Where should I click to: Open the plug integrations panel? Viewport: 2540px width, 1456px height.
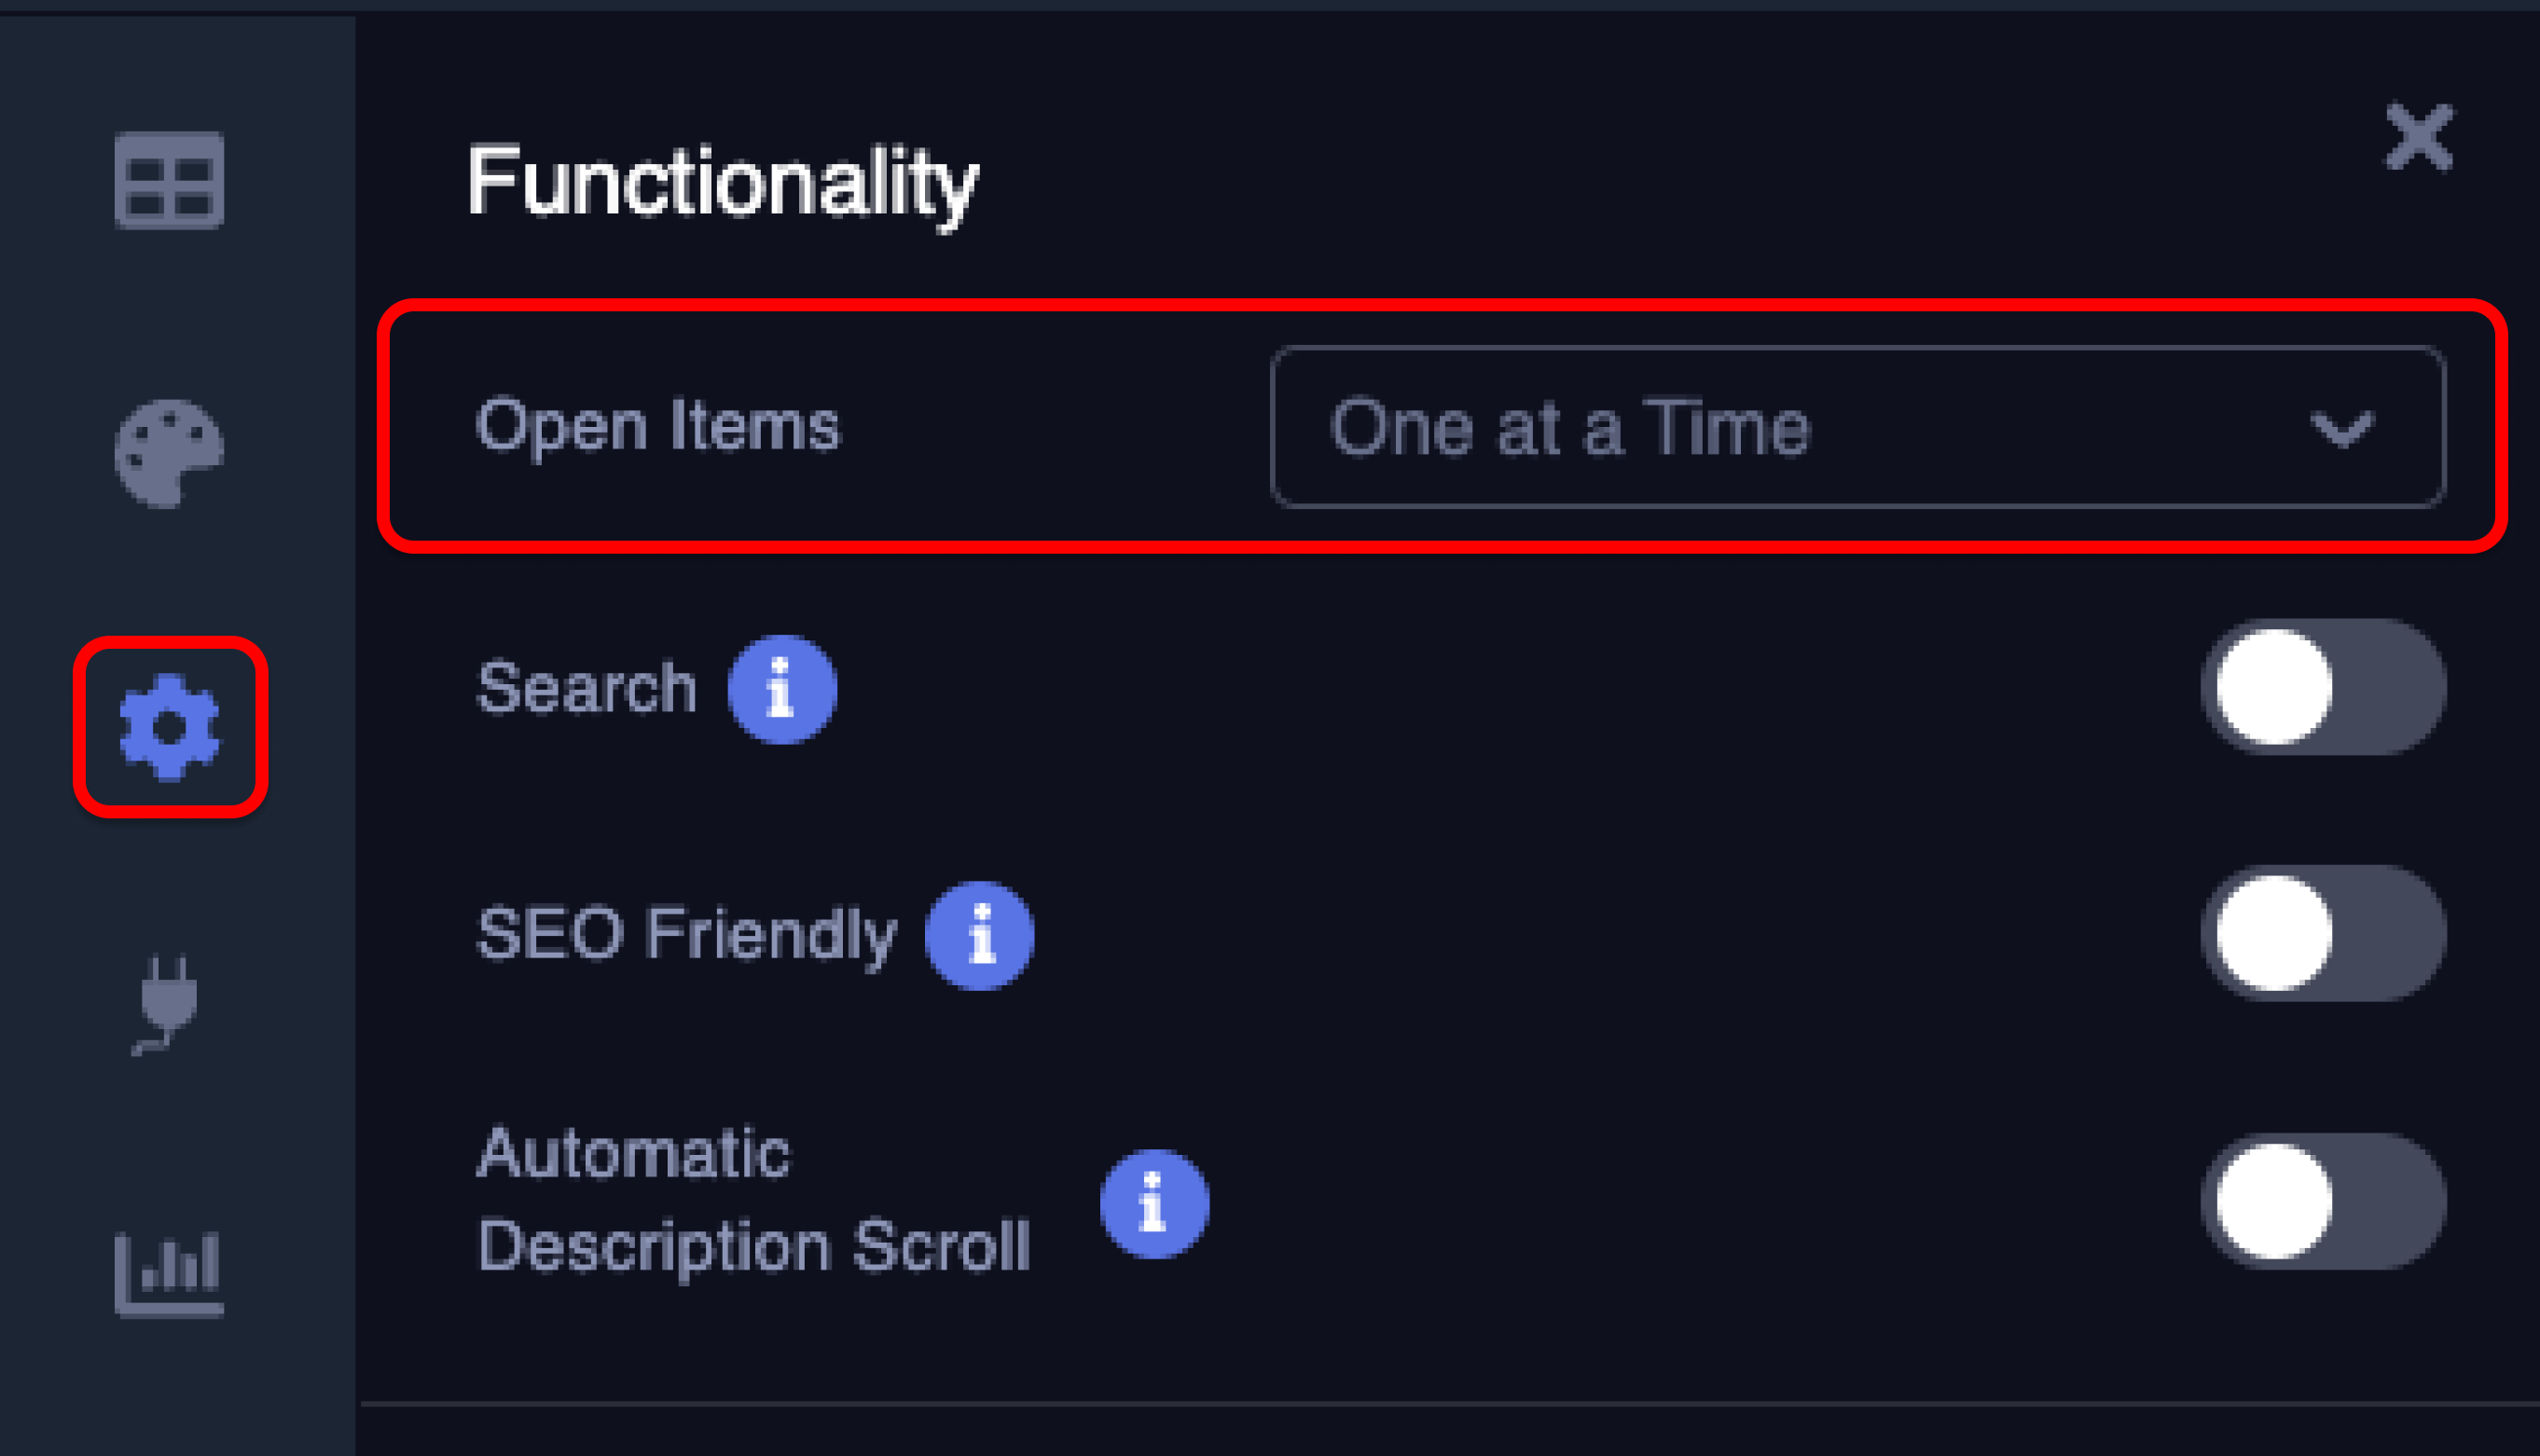(x=167, y=1003)
